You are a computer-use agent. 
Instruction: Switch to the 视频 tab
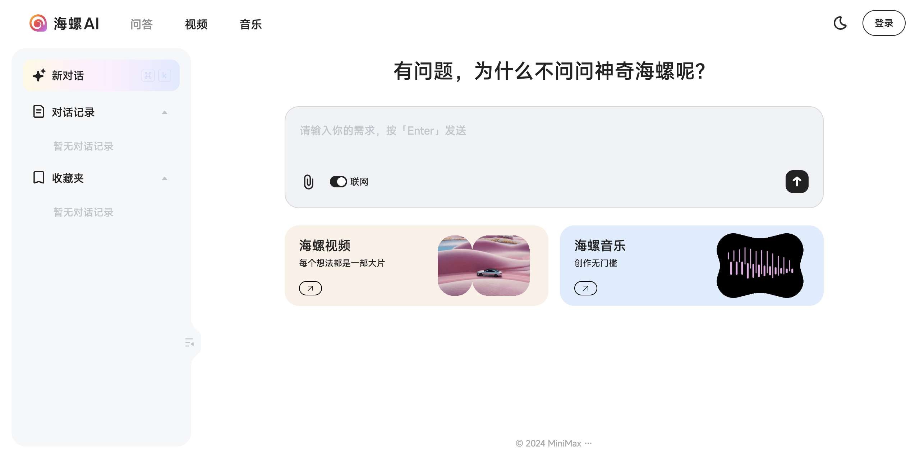[x=196, y=24]
